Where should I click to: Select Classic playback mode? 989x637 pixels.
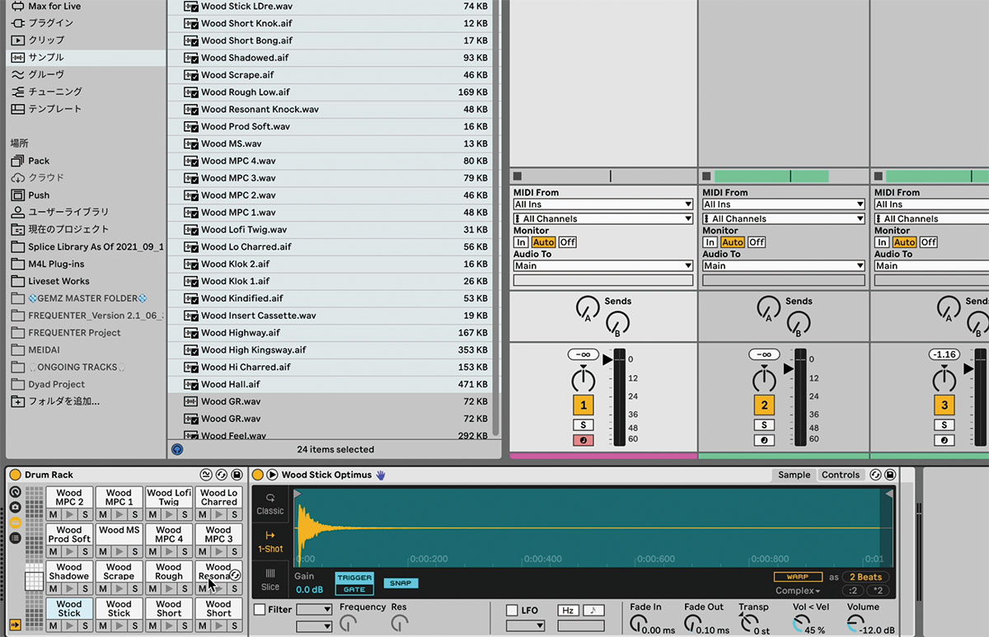click(270, 504)
